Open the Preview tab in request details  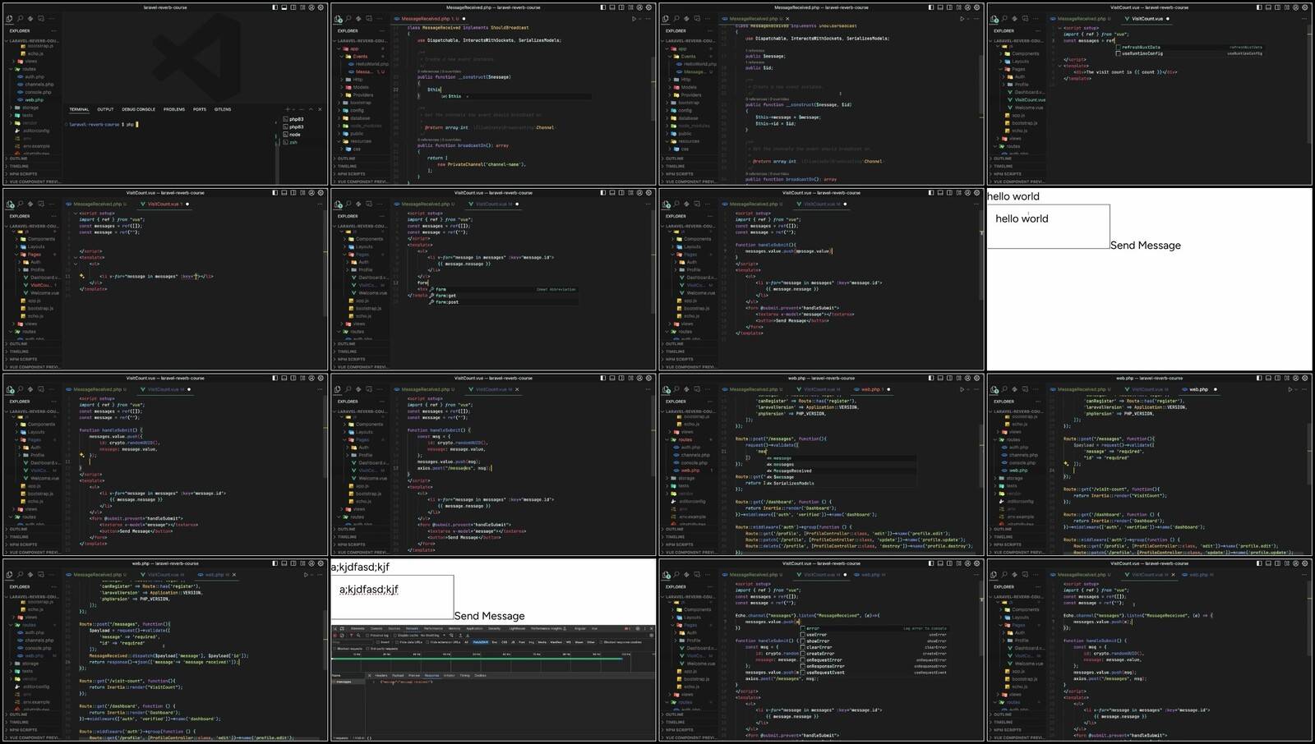pos(414,675)
